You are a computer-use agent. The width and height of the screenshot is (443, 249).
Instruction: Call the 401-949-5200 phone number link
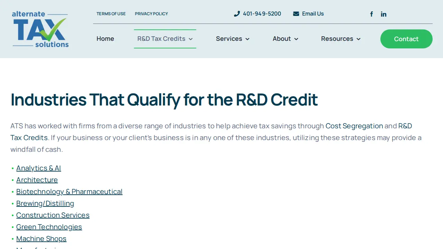(x=262, y=14)
